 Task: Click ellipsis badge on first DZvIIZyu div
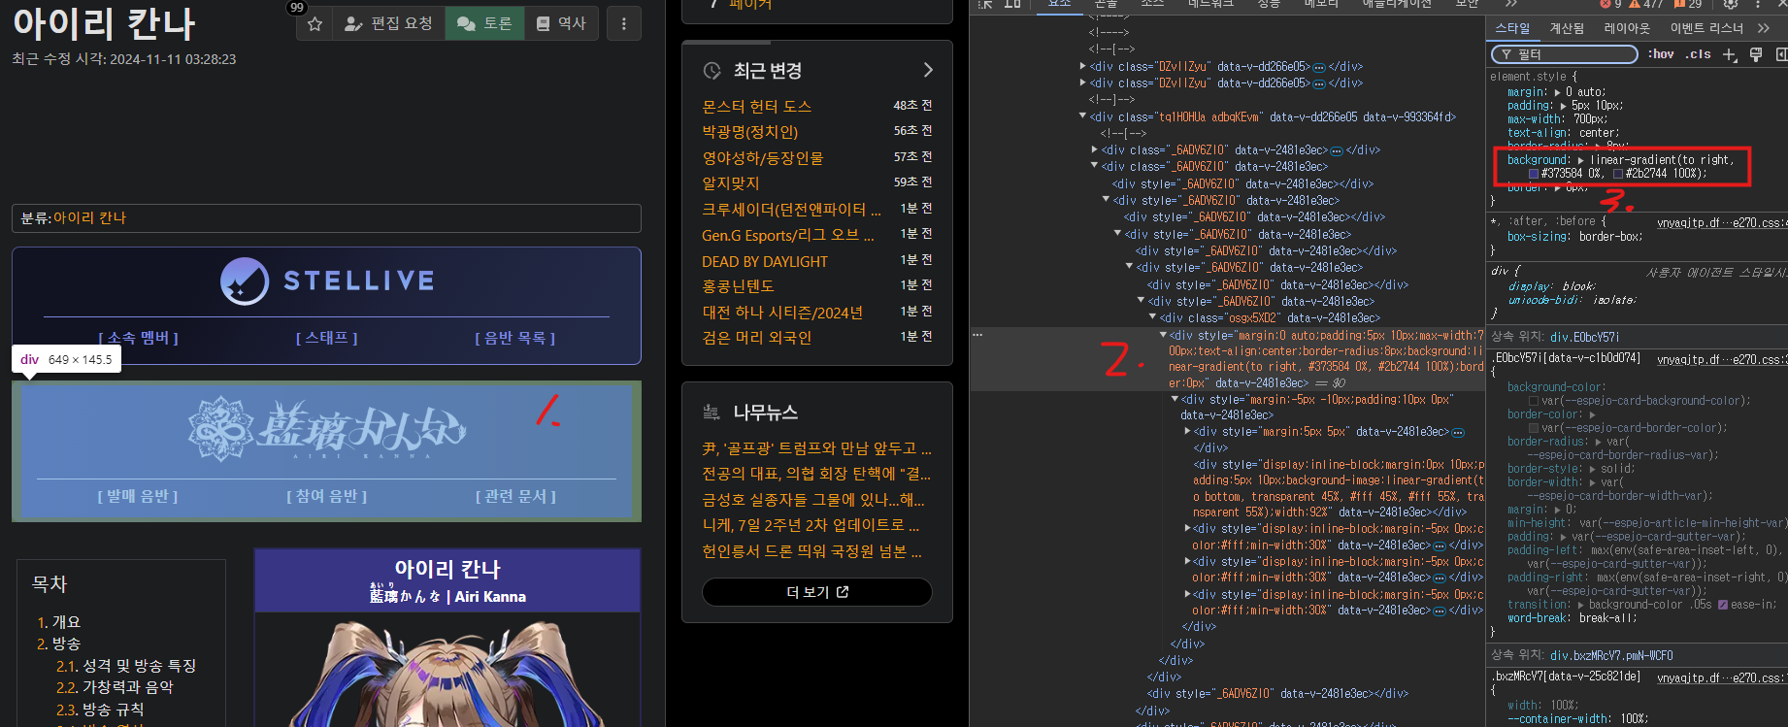(1319, 67)
